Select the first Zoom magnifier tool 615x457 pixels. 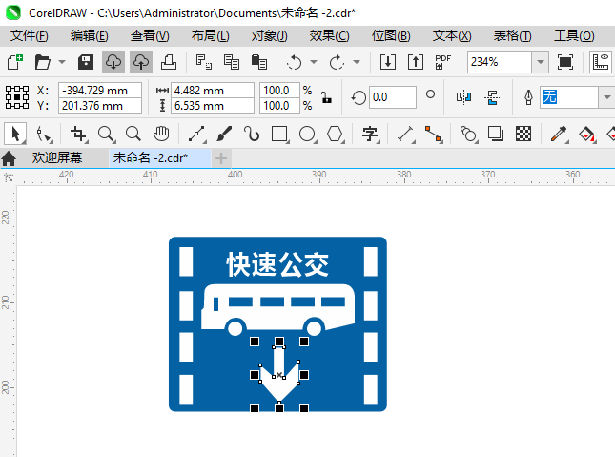coord(106,134)
